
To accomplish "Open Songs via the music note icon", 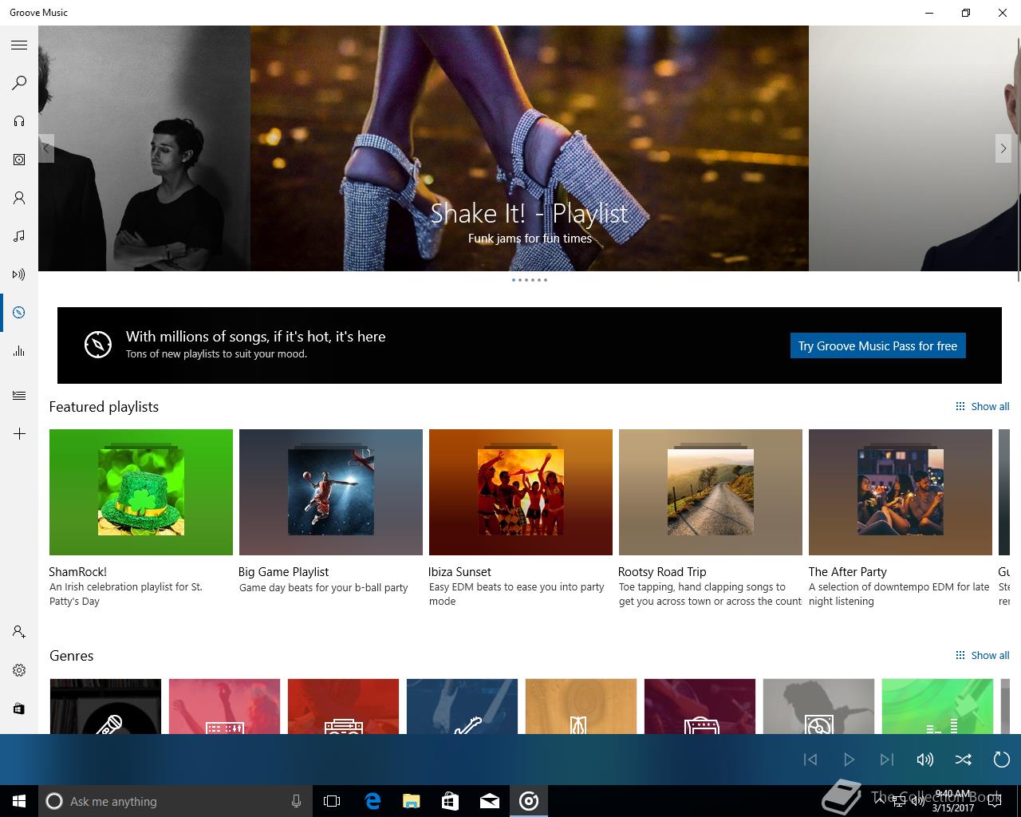I will (x=19, y=236).
